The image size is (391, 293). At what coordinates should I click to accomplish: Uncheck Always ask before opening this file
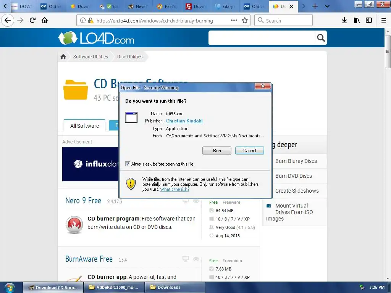click(x=128, y=164)
